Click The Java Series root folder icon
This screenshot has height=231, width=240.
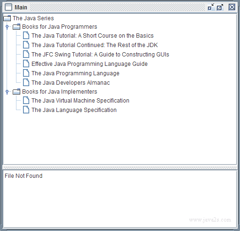(7, 18)
